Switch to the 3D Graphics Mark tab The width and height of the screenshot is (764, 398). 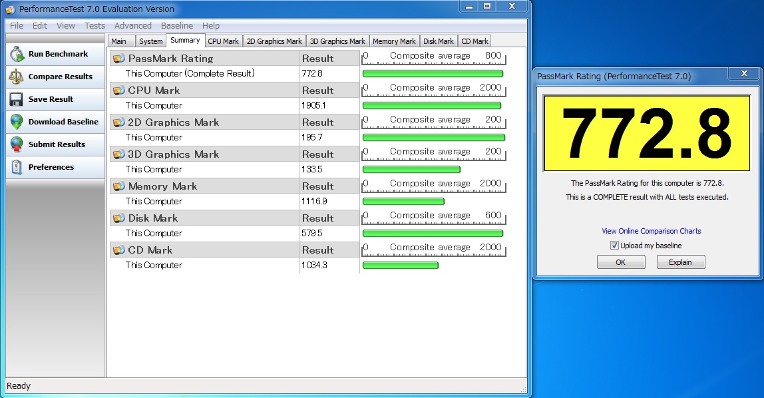coord(337,41)
